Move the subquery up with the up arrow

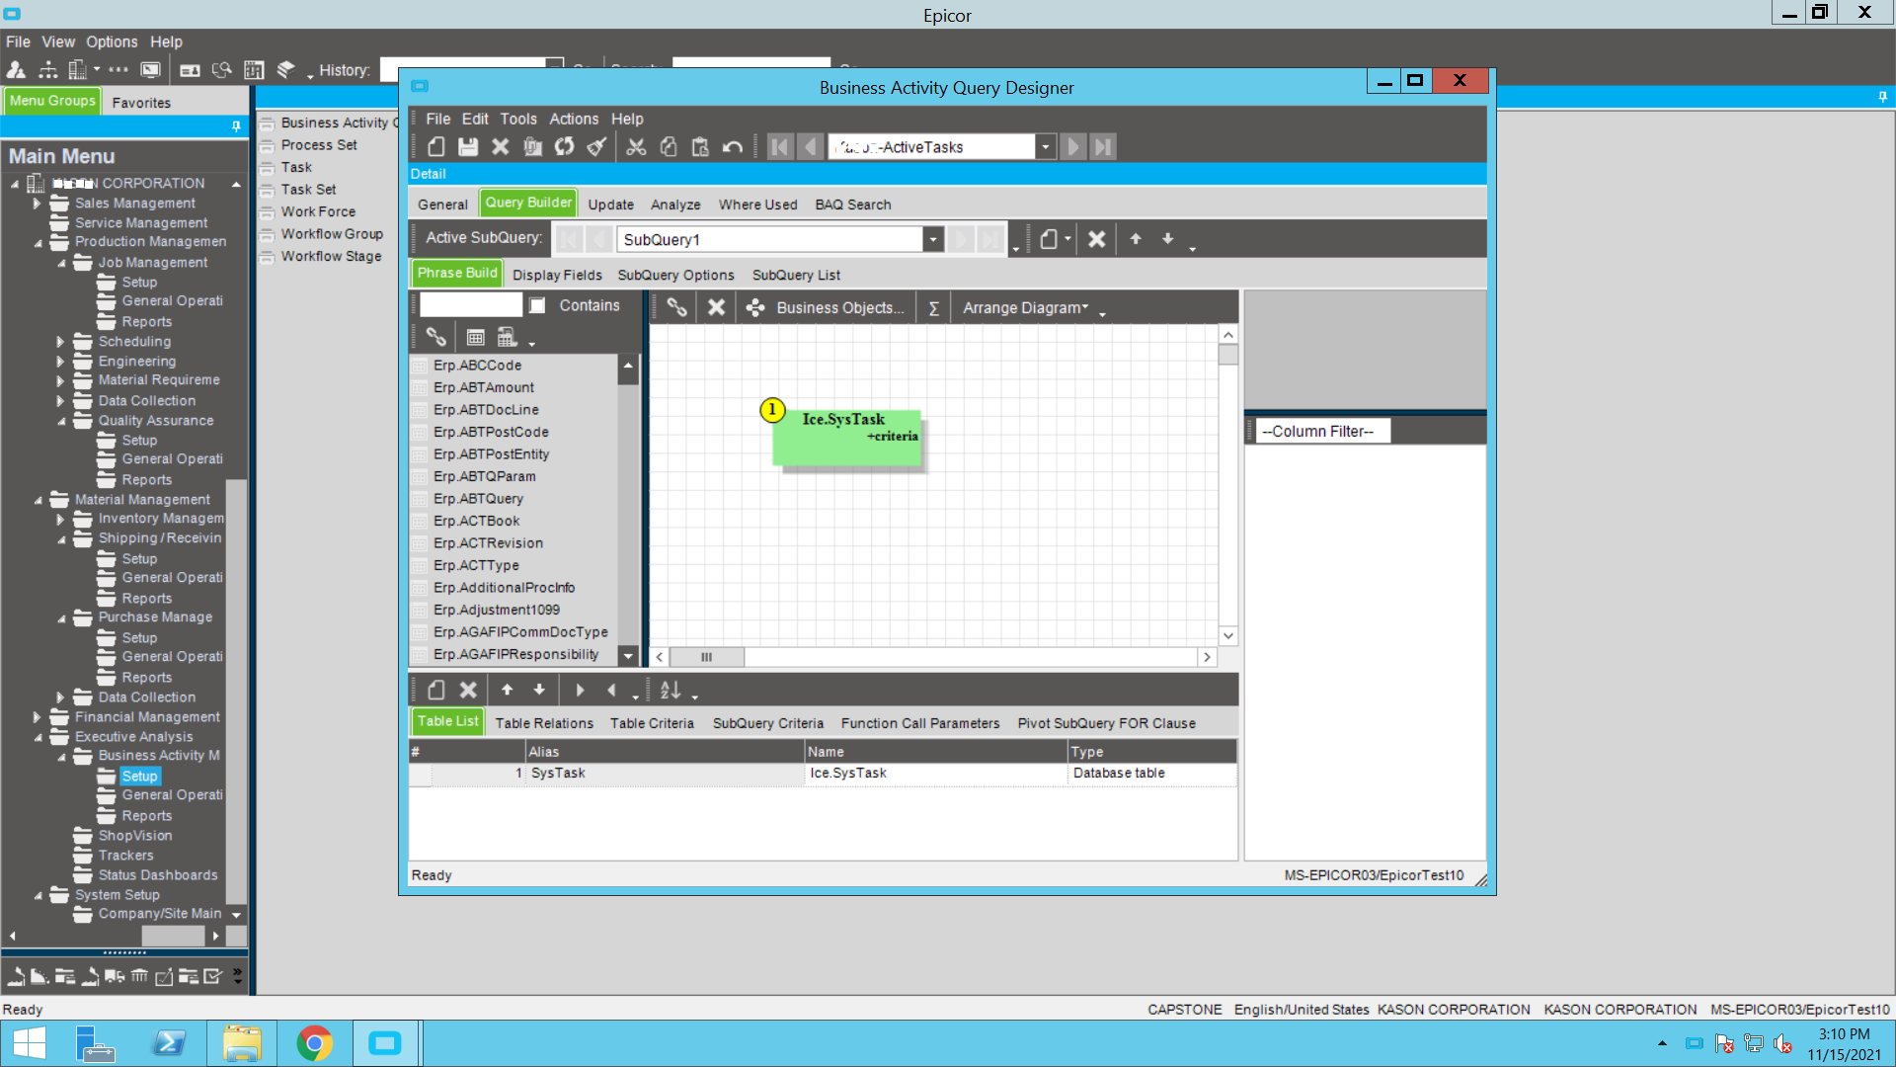[x=1136, y=238]
